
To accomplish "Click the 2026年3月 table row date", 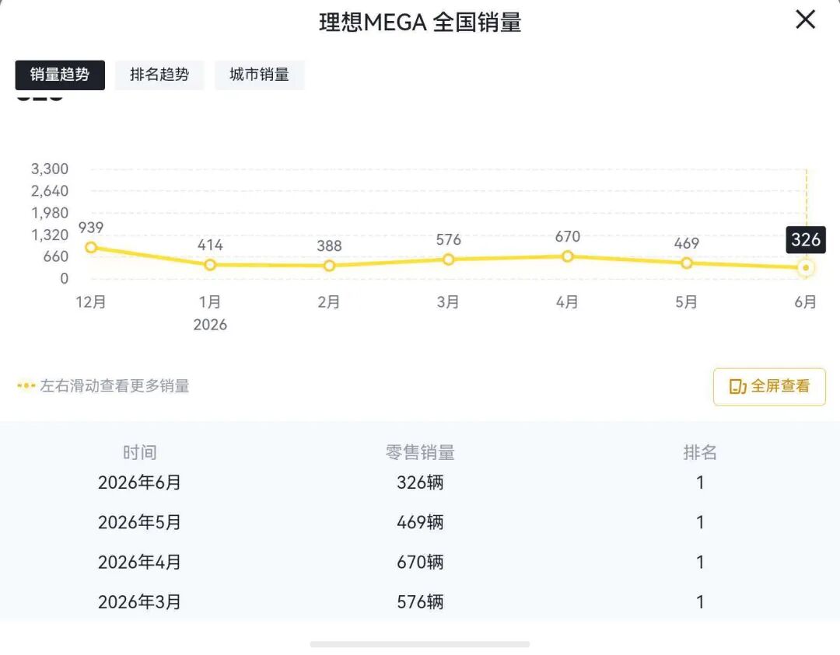I will pyautogui.click(x=139, y=602).
